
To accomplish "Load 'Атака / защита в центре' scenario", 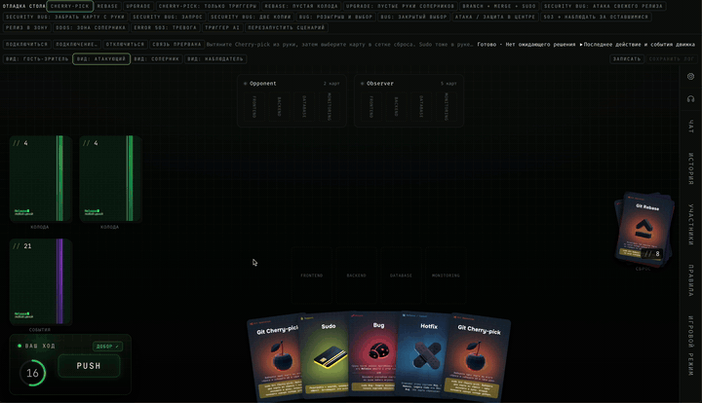I will (x=495, y=17).
